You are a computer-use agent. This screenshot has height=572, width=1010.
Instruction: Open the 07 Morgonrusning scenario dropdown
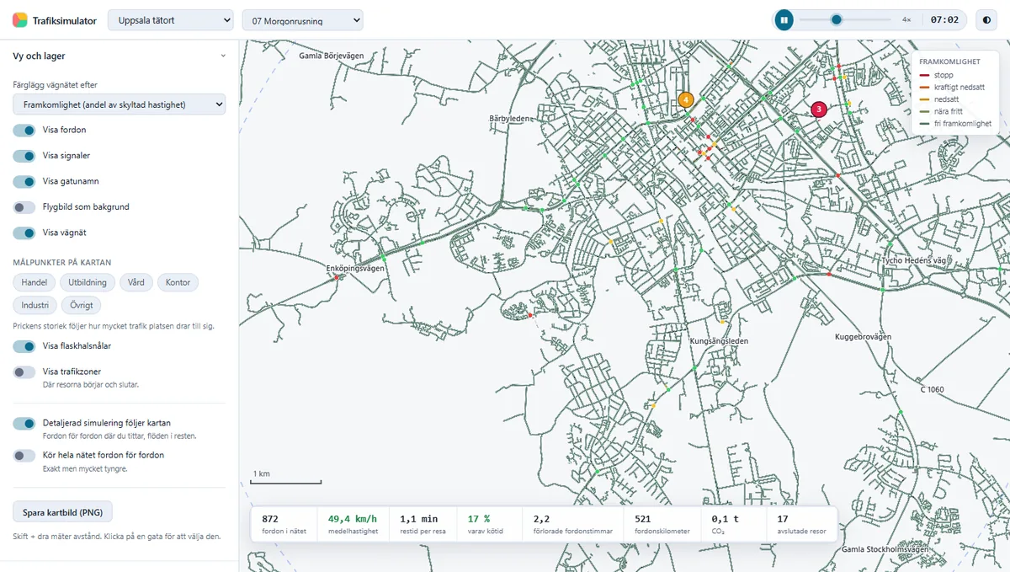302,20
